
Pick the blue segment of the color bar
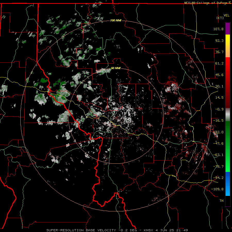pyautogui.click(x=228, y=184)
